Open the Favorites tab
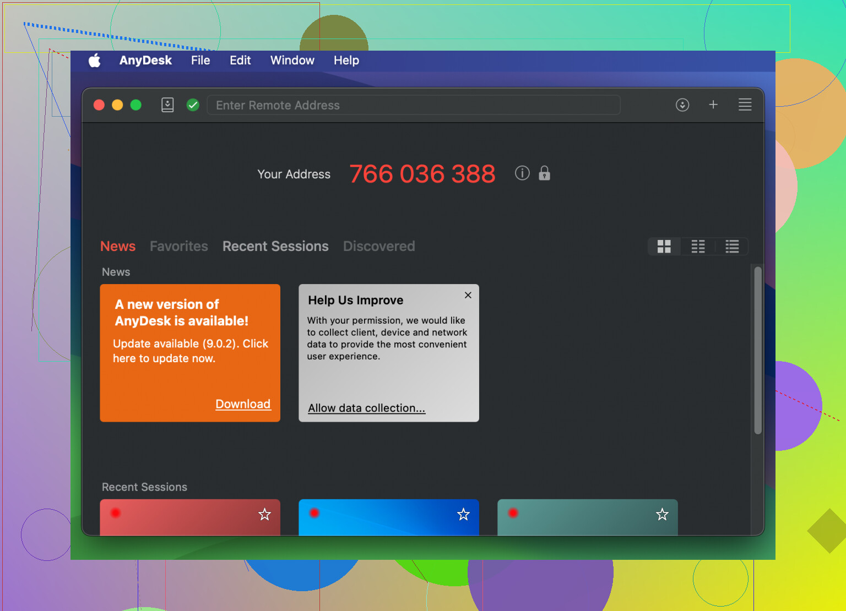This screenshot has height=611, width=846. 179,246
